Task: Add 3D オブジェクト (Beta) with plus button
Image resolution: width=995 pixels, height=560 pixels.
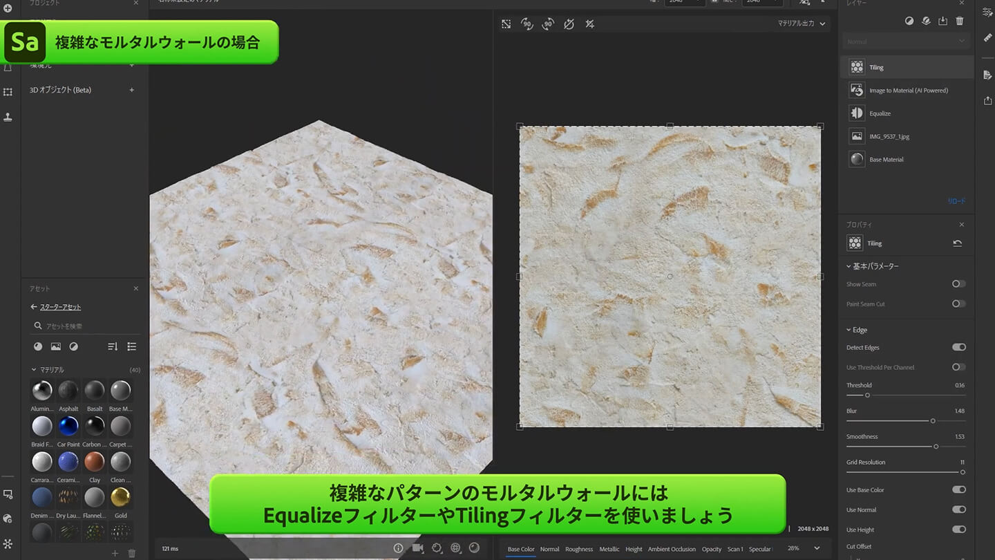Action: tap(132, 90)
